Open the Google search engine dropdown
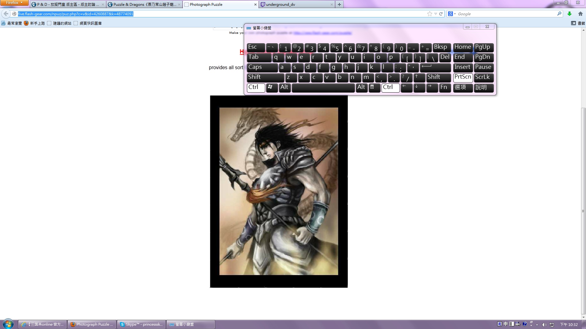 451,14
